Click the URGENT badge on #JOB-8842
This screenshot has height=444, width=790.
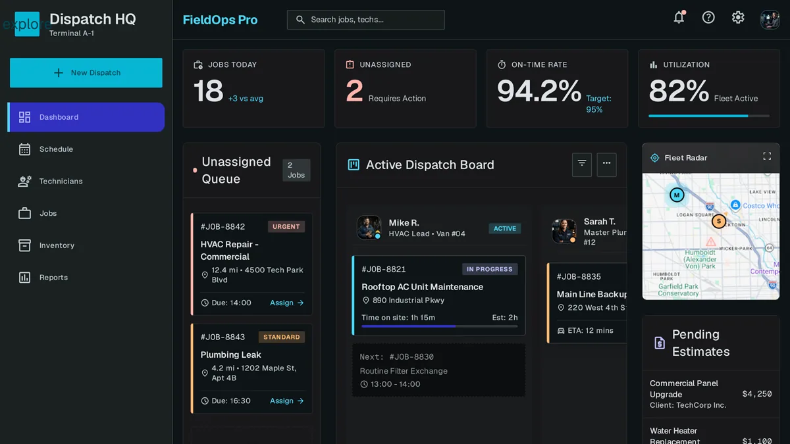[286, 226]
